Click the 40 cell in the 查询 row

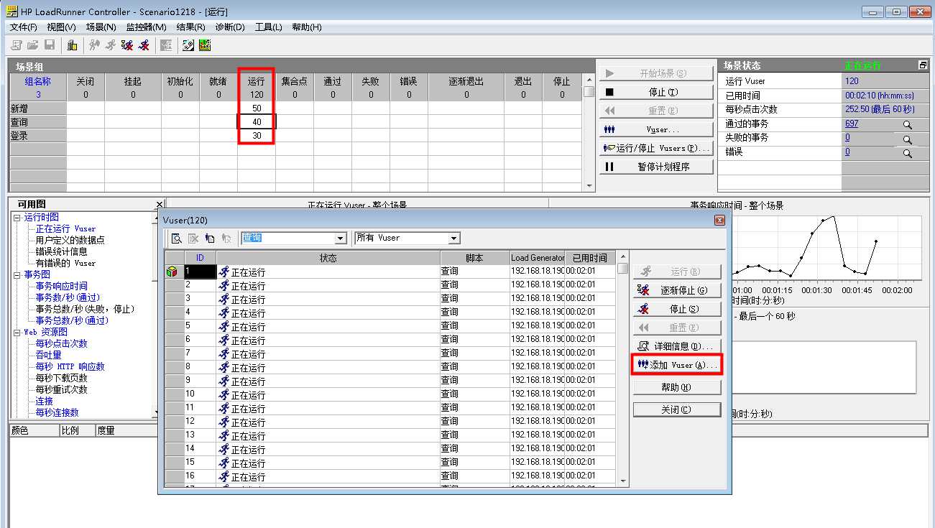257,122
